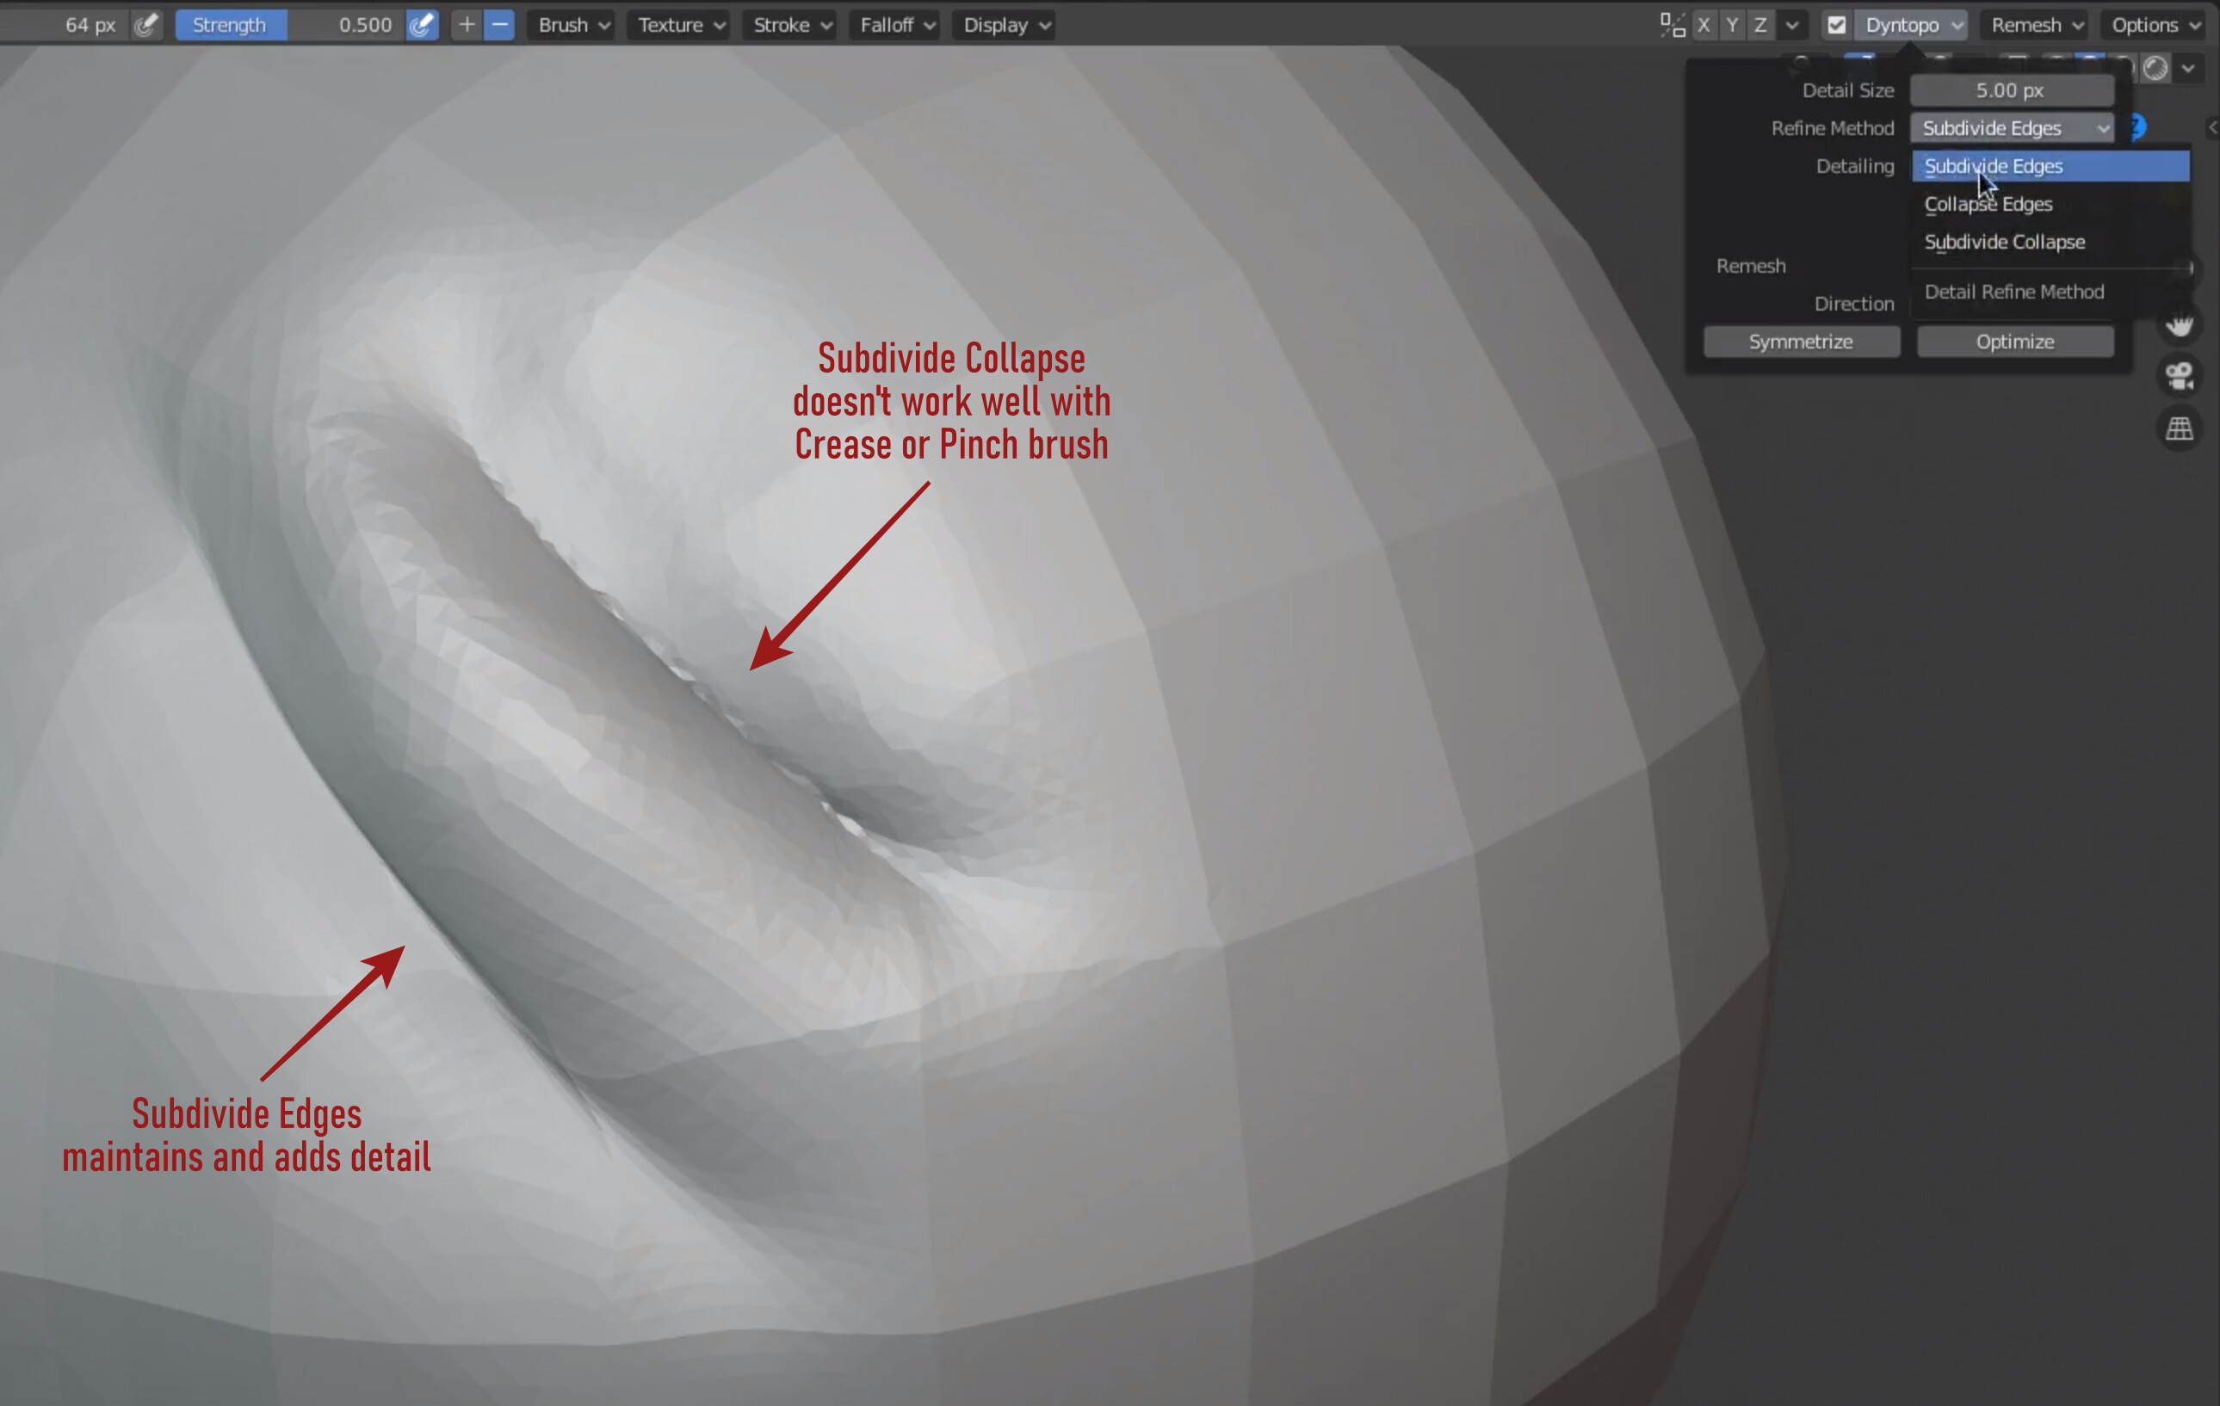Select the Subdivide Edges detailing method
Screen dimensions: 2220x1406
(x=1994, y=165)
